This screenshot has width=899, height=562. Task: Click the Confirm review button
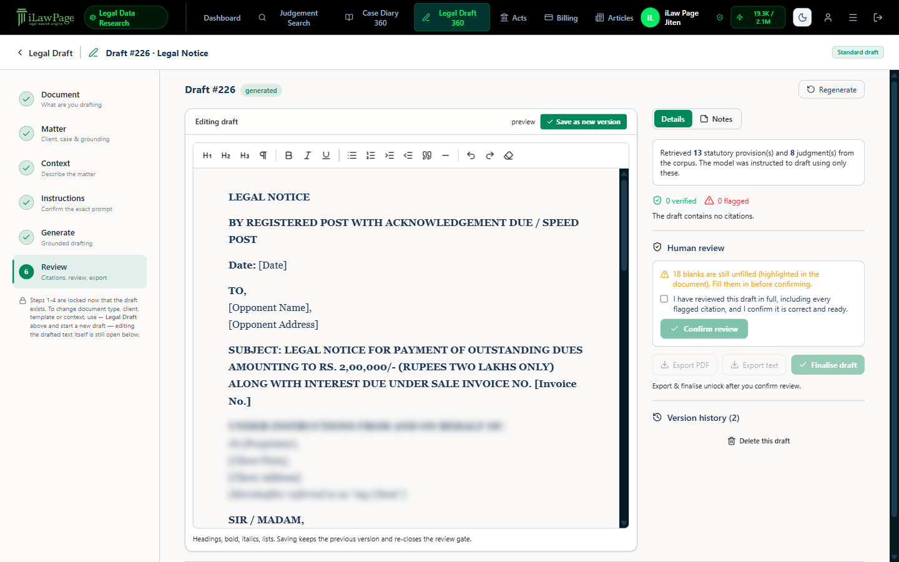[x=704, y=328]
